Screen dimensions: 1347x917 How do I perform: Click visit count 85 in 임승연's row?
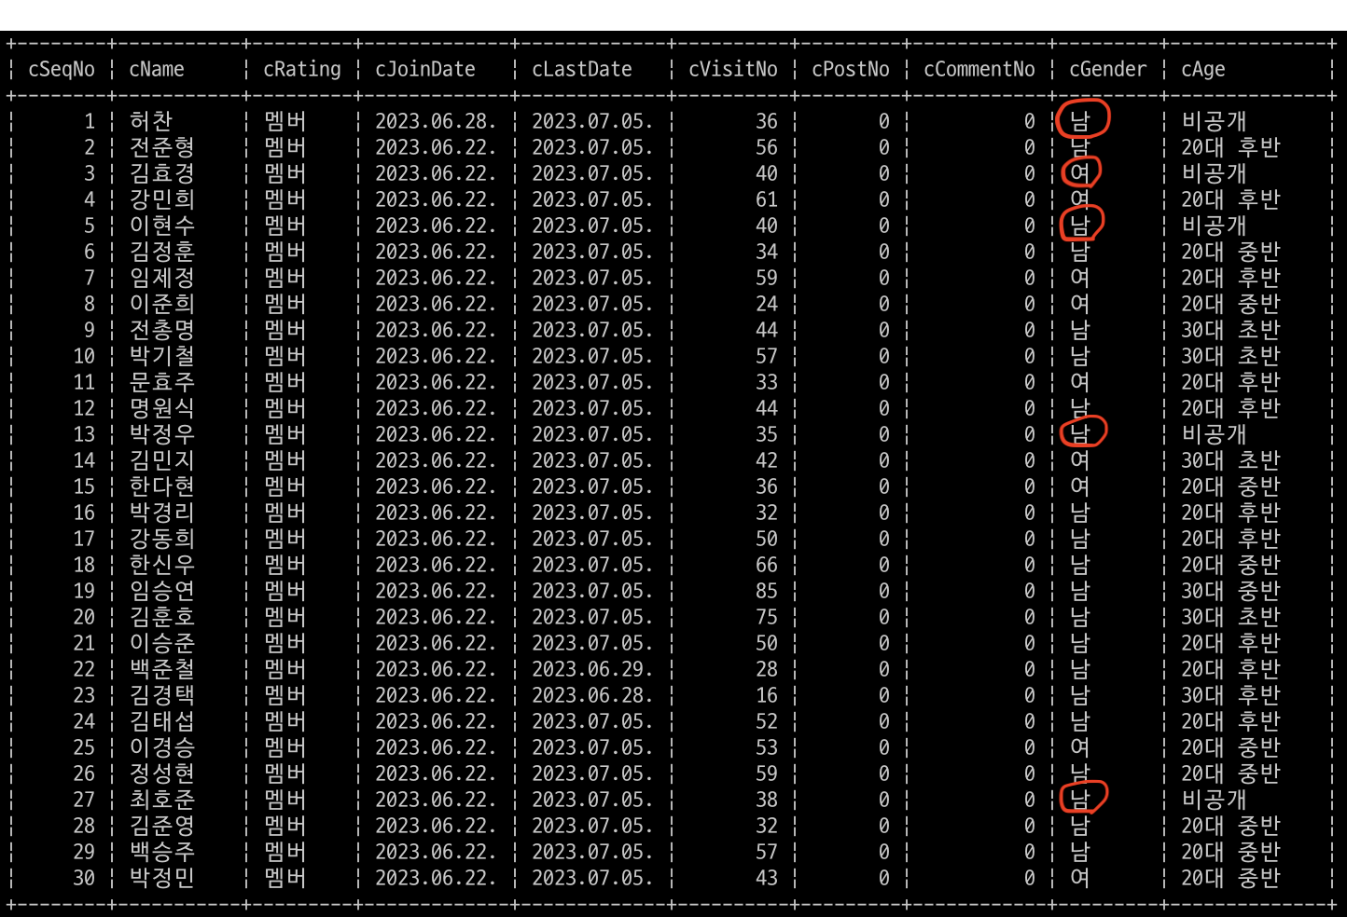[x=767, y=591]
